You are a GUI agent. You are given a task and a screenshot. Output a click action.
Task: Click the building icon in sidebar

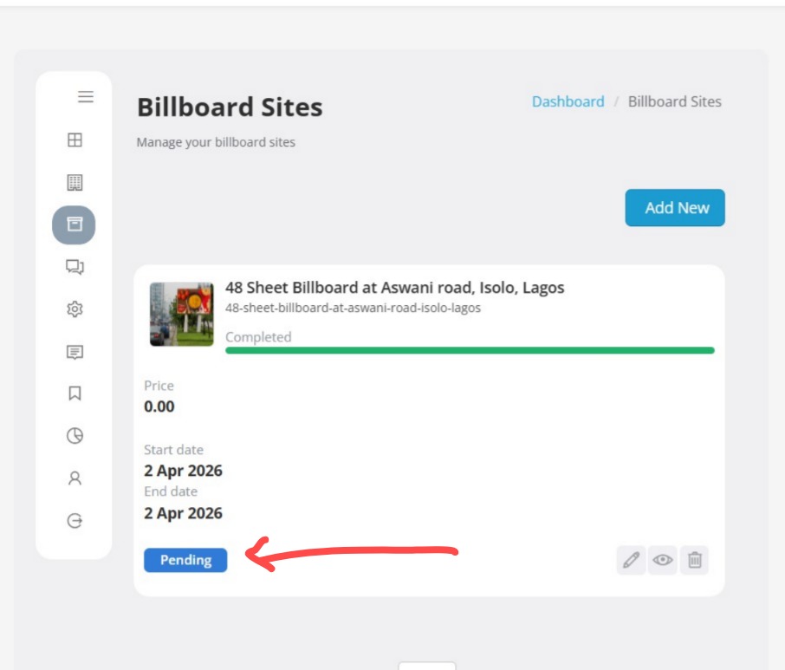[x=75, y=182]
